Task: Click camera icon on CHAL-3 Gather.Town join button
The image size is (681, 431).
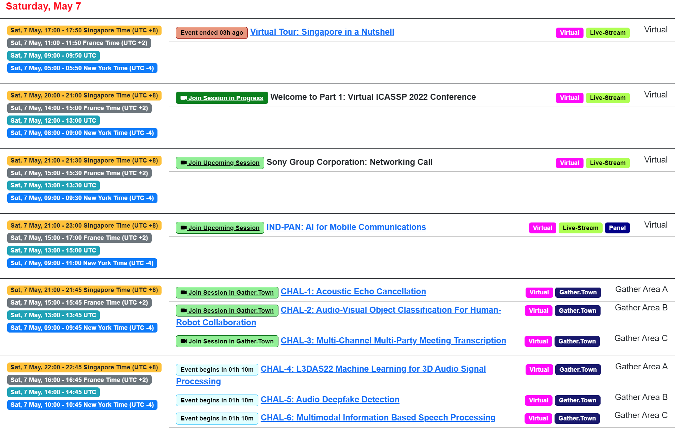Action: click(x=183, y=341)
